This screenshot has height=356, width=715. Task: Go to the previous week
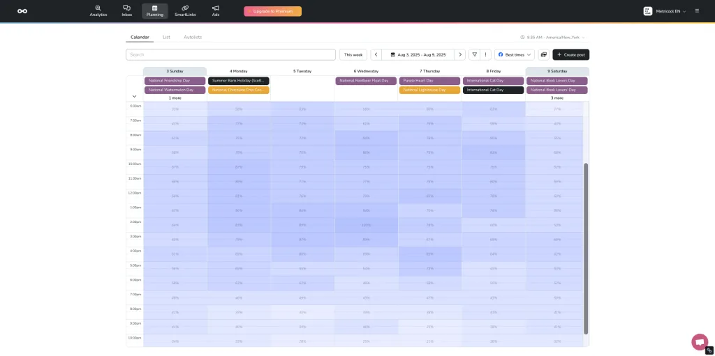[x=376, y=54]
